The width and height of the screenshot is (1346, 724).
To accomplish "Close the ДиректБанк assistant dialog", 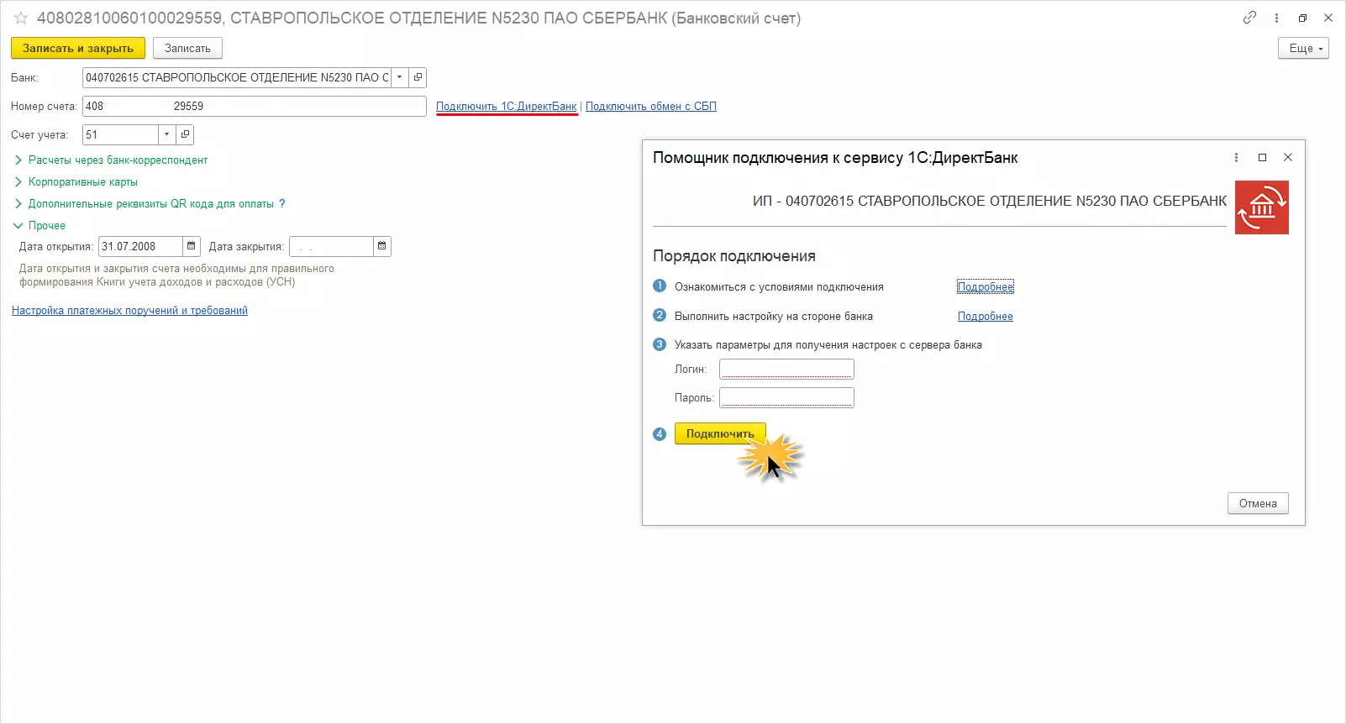I will click(x=1288, y=157).
